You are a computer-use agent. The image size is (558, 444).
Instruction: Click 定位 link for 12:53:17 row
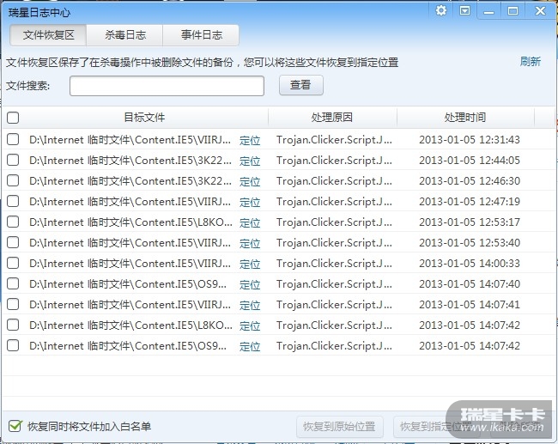tap(250, 223)
